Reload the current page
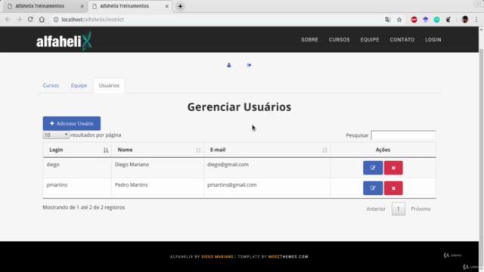 click(x=30, y=20)
